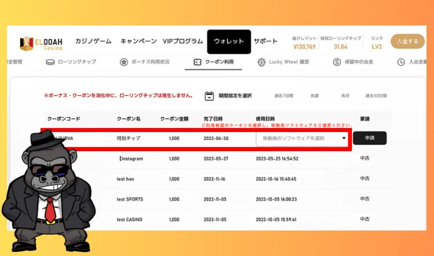434x256 pixels.
Task: Click the 2022-10-05 16:00:23 usage time
Action: [276, 199]
